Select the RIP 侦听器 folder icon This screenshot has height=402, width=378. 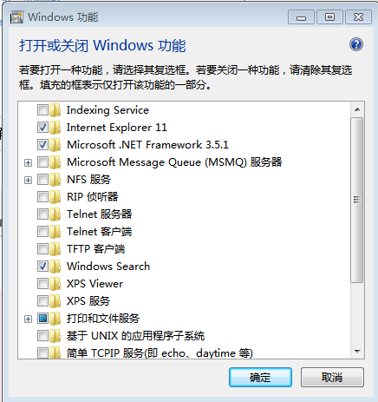click(x=55, y=197)
